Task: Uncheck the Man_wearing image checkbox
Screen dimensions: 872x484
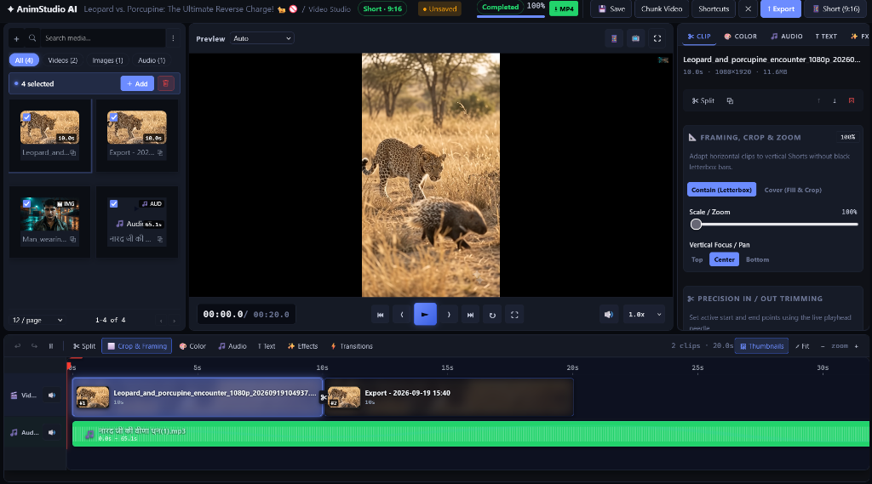Action: point(26,204)
